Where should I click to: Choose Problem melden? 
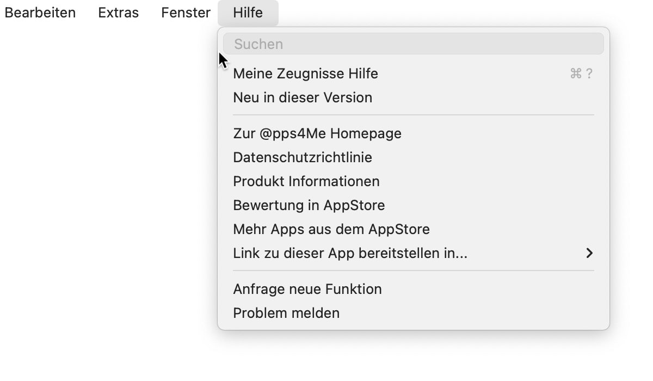pyautogui.click(x=414, y=313)
